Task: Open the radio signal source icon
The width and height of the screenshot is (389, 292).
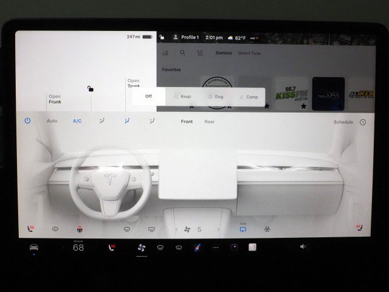Action: click(165, 52)
